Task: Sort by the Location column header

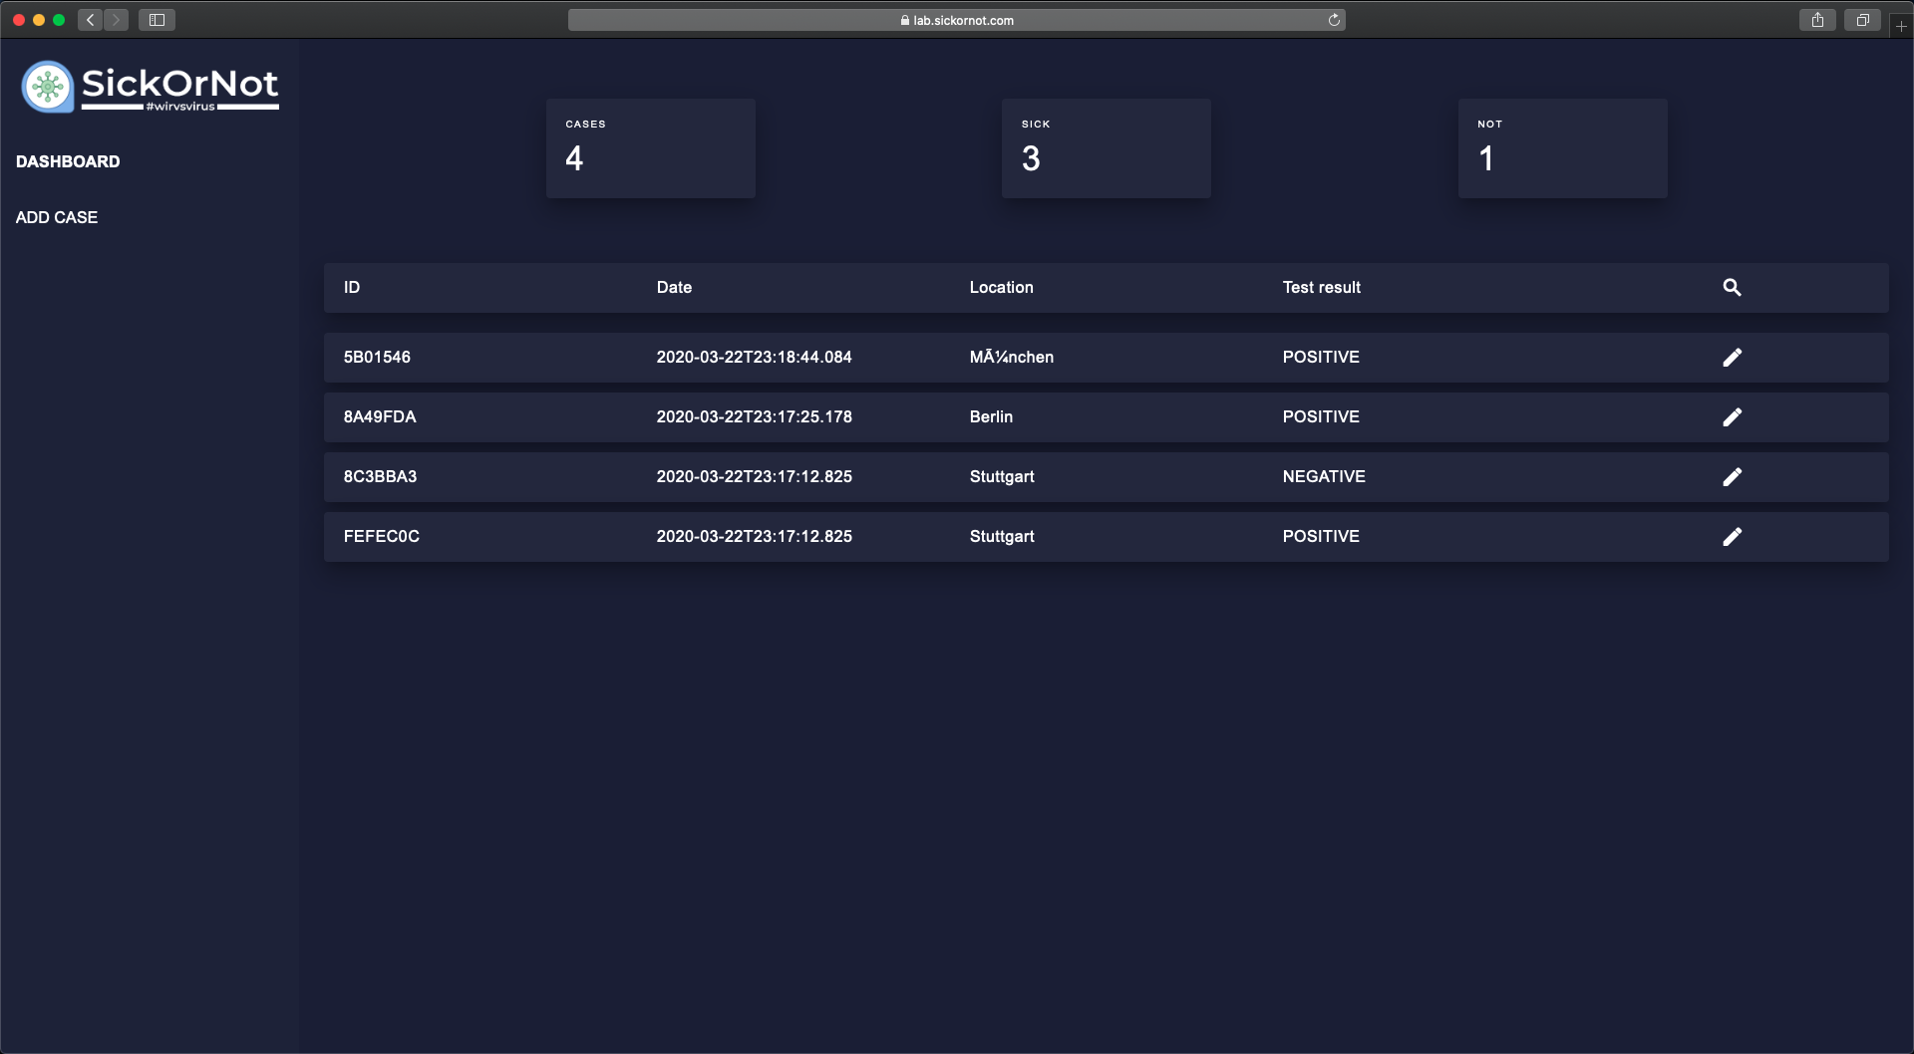Action: (x=1001, y=287)
